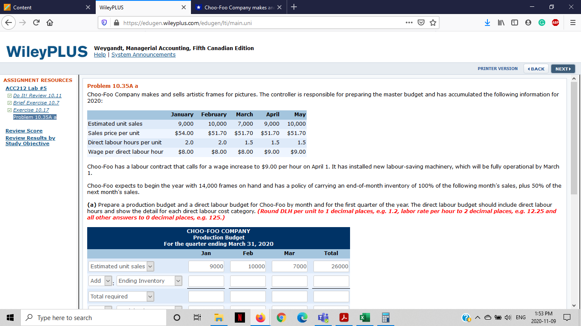This screenshot has width=581, height=326.
Task: Open the Review Score link
Action: 24,131
